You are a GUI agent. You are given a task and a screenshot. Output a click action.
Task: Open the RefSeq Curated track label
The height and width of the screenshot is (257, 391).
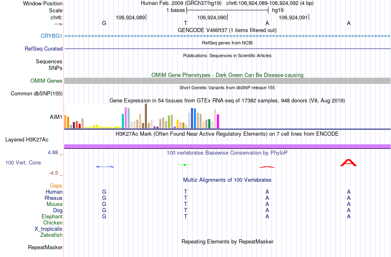(43, 49)
